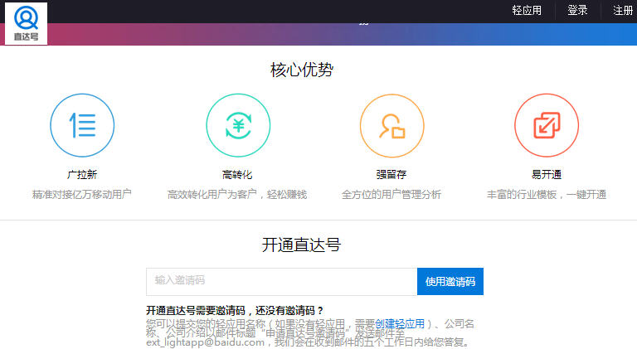The width and height of the screenshot is (637, 349).
Task: Open the 登录 login link
Action: (577, 10)
